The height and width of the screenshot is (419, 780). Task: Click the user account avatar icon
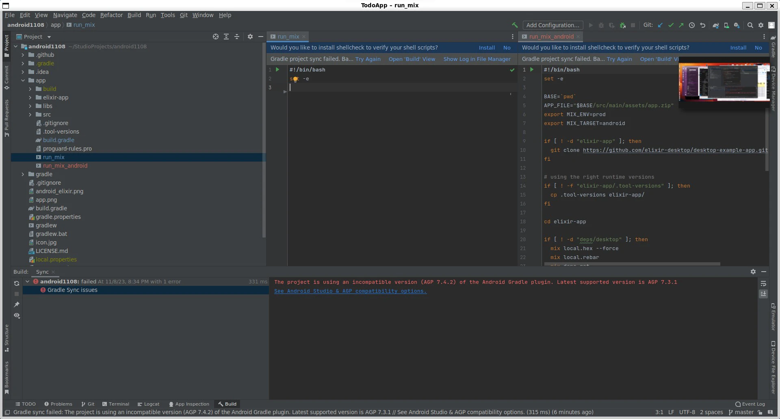(771, 25)
